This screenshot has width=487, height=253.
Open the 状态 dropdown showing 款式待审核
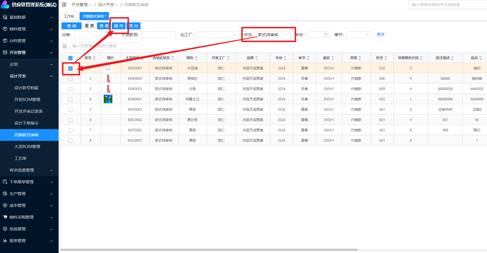(273, 35)
